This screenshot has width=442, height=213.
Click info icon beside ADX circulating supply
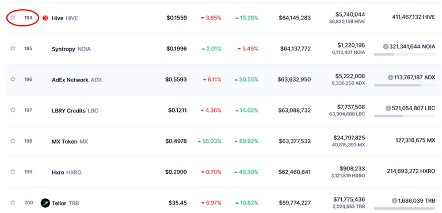click(x=390, y=78)
